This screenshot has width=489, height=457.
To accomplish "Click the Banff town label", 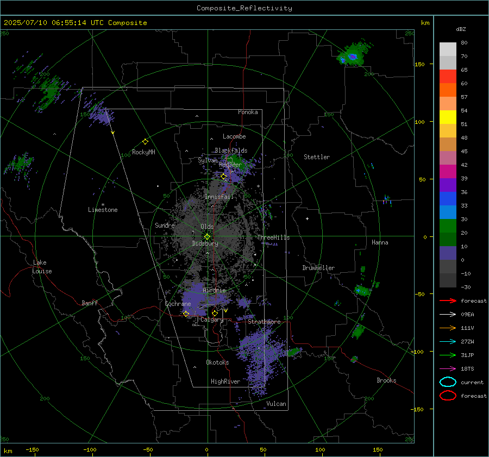I will coord(90,303).
